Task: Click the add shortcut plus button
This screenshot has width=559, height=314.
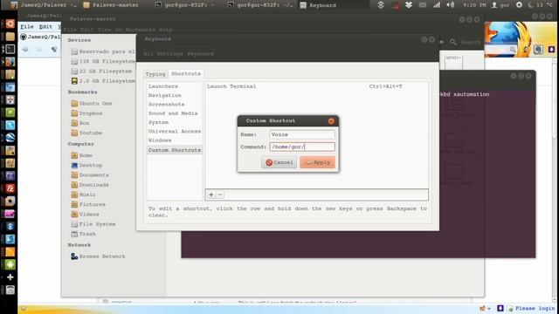Action: [211, 195]
